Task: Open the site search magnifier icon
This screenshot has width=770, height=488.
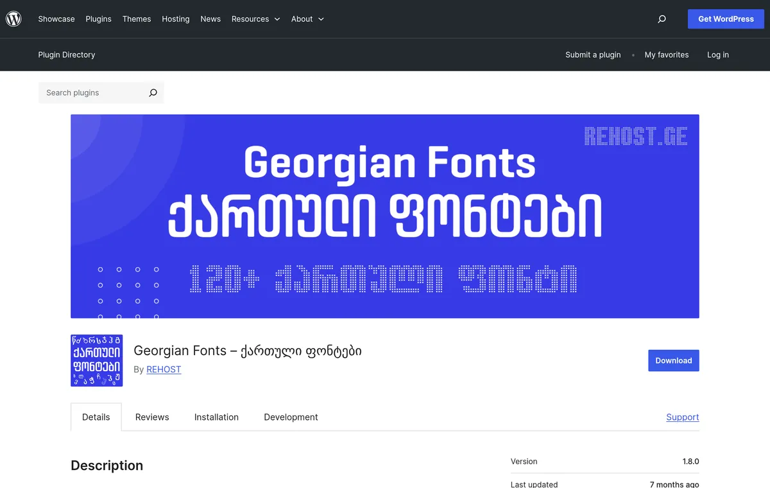Action: (x=662, y=19)
